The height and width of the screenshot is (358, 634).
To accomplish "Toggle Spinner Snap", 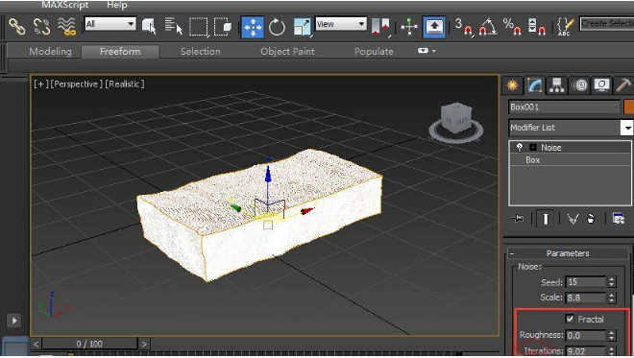I will coord(537,27).
